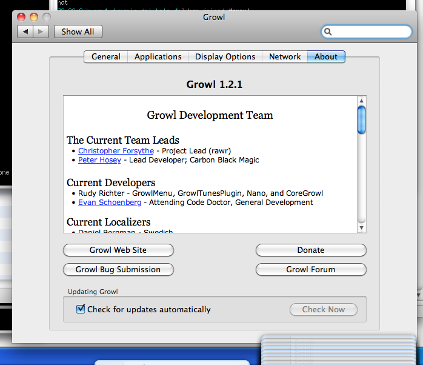423x365 pixels.
Task: Select the About tab
Action: (x=325, y=56)
